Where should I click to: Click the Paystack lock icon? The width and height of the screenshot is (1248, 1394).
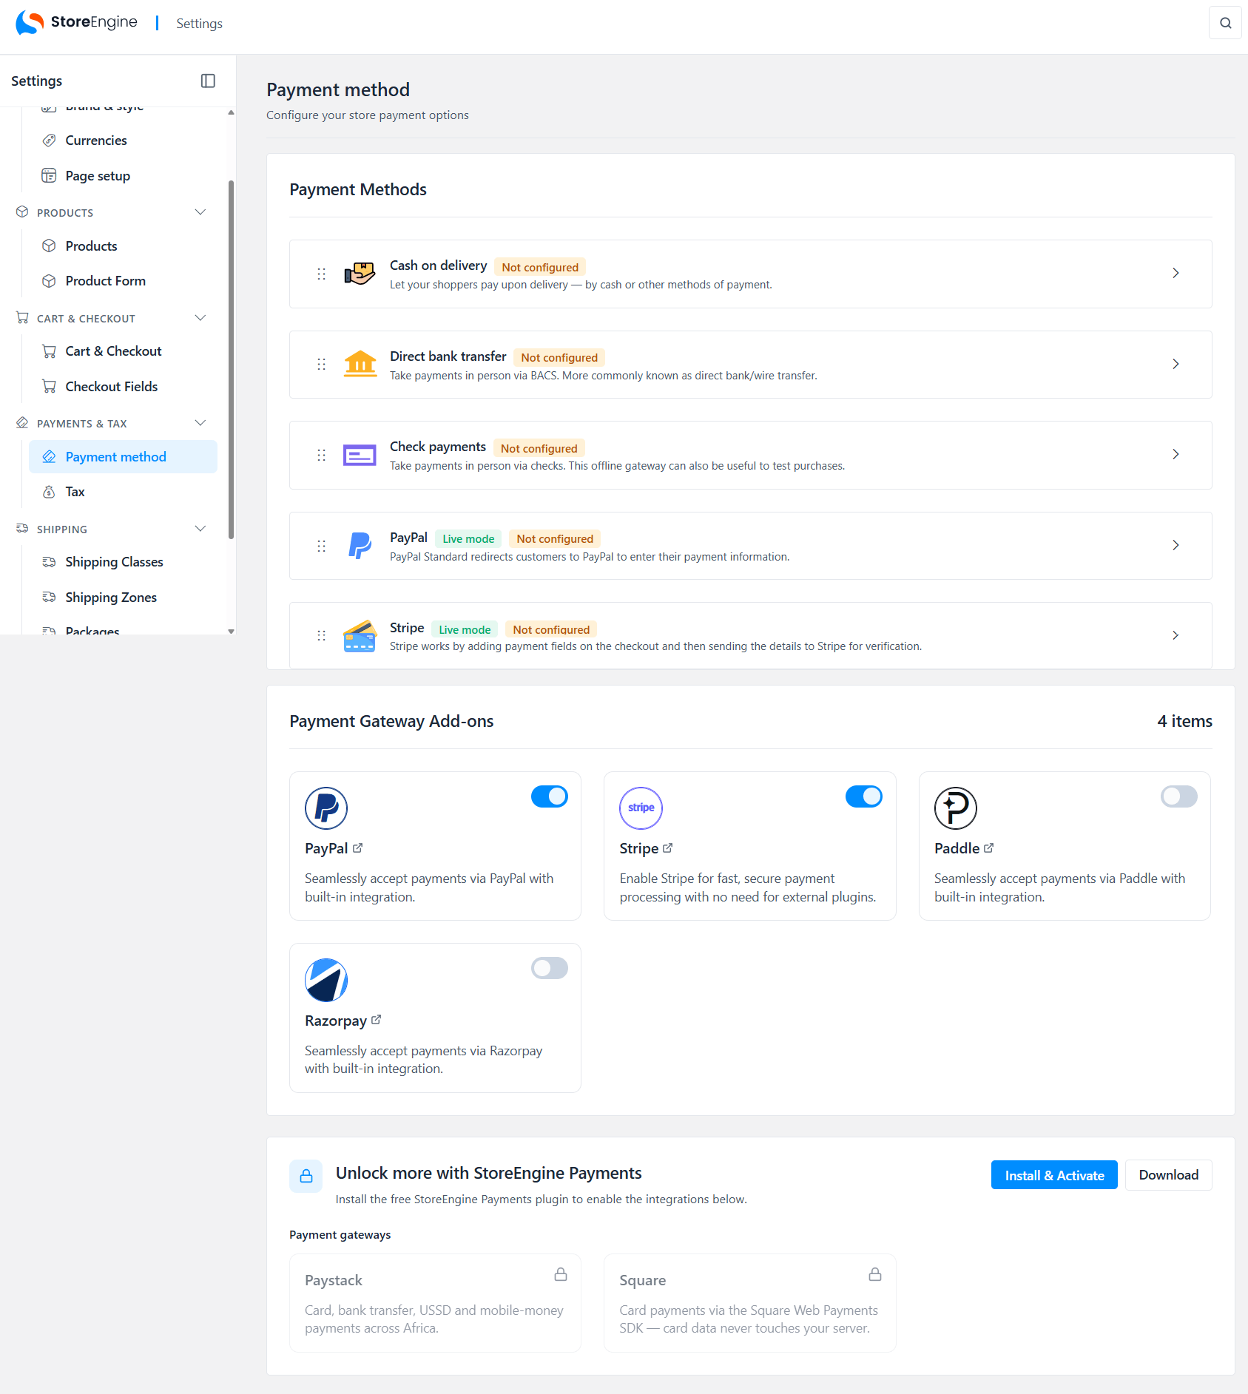pyautogui.click(x=561, y=1274)
